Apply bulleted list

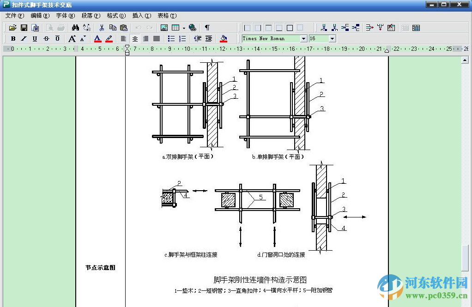click(171, 38)
